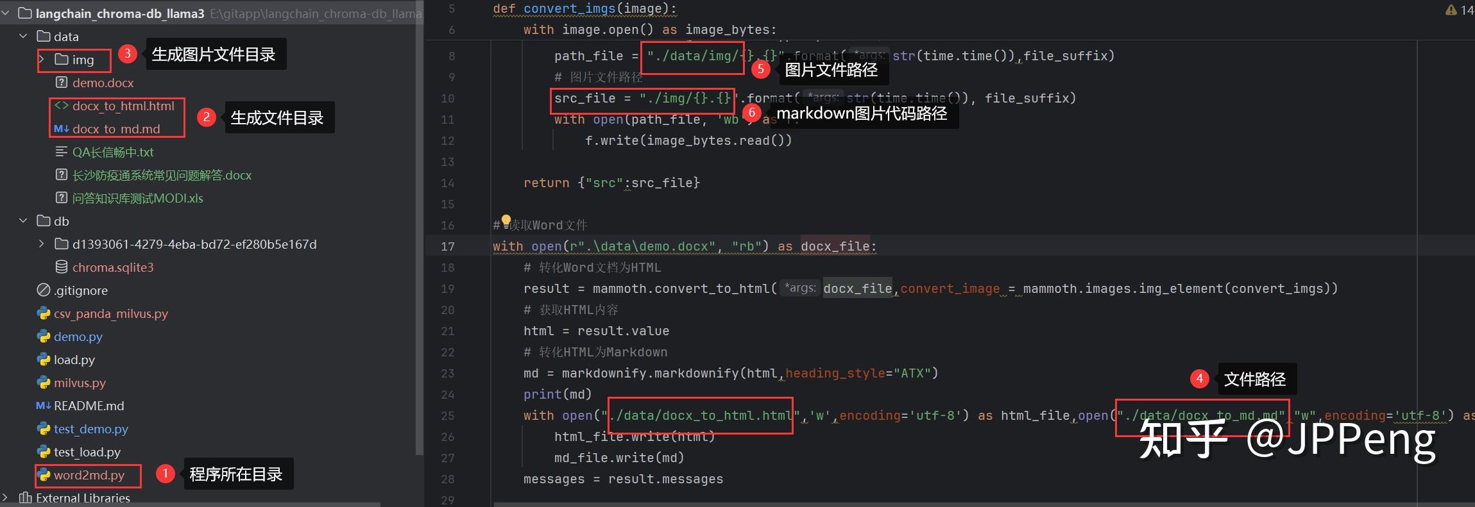Click the QA长信畅中.txt text file icon

click(x=62, y=151)
